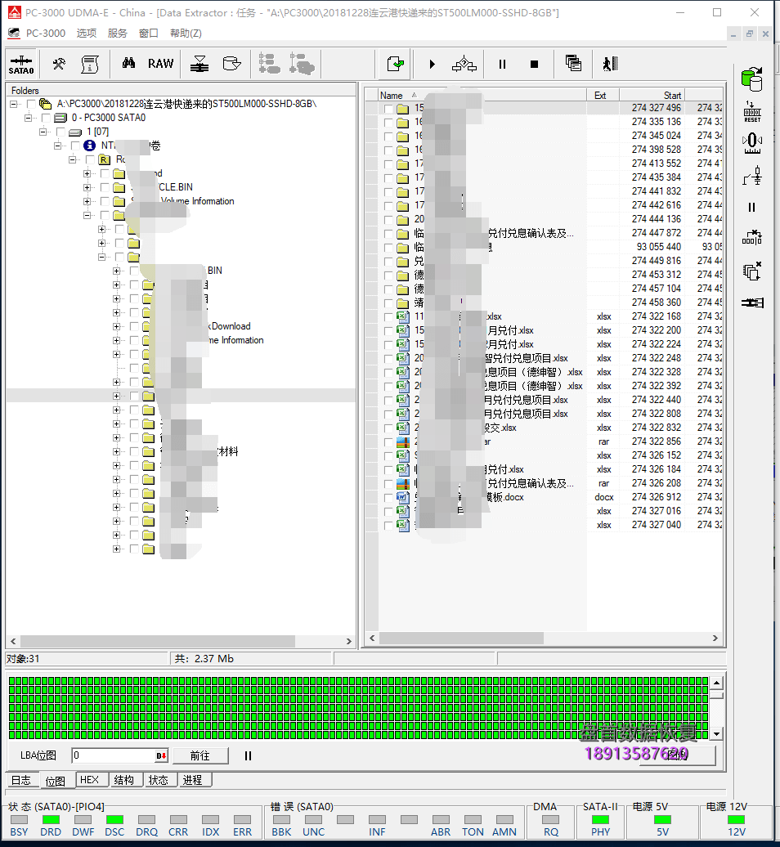Switch to the HEX tab
The height and width of the screenshot is (847, 780).
click(x=90, y=780)
